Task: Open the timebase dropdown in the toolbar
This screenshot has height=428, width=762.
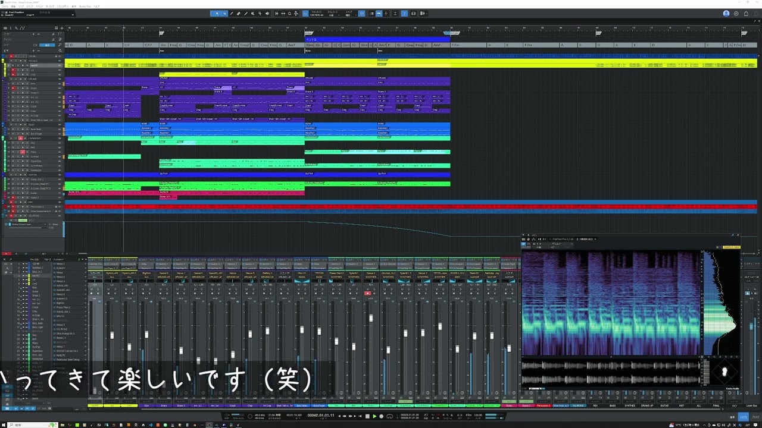Action: (x=334, y=14)
